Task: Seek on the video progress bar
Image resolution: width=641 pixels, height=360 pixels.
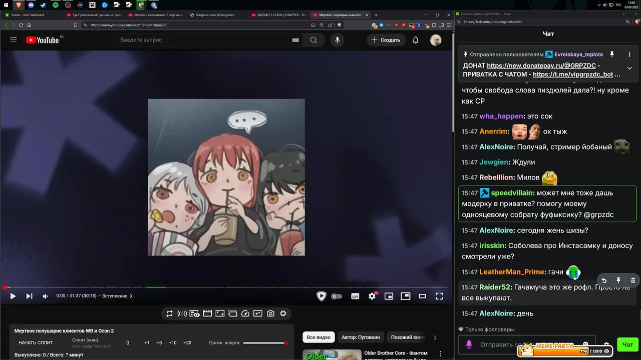Action: 226,287
